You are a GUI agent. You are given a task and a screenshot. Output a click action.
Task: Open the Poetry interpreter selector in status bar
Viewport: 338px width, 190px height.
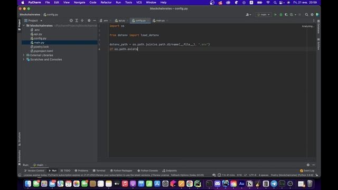click(x=292, y=175)
